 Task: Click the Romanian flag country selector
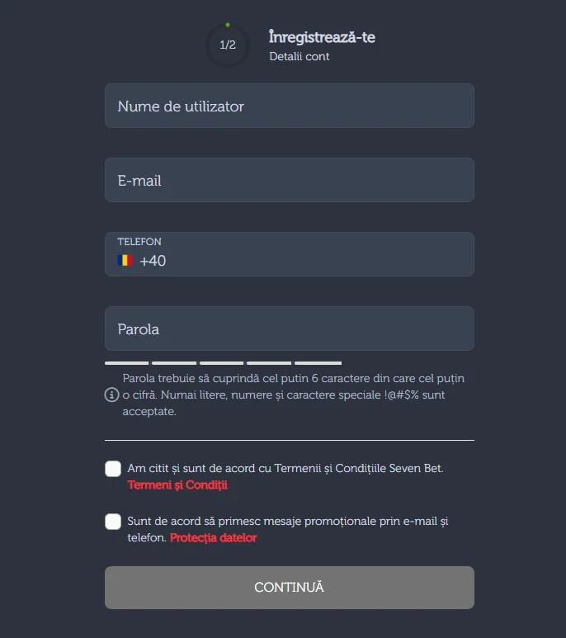pos(125,261)
